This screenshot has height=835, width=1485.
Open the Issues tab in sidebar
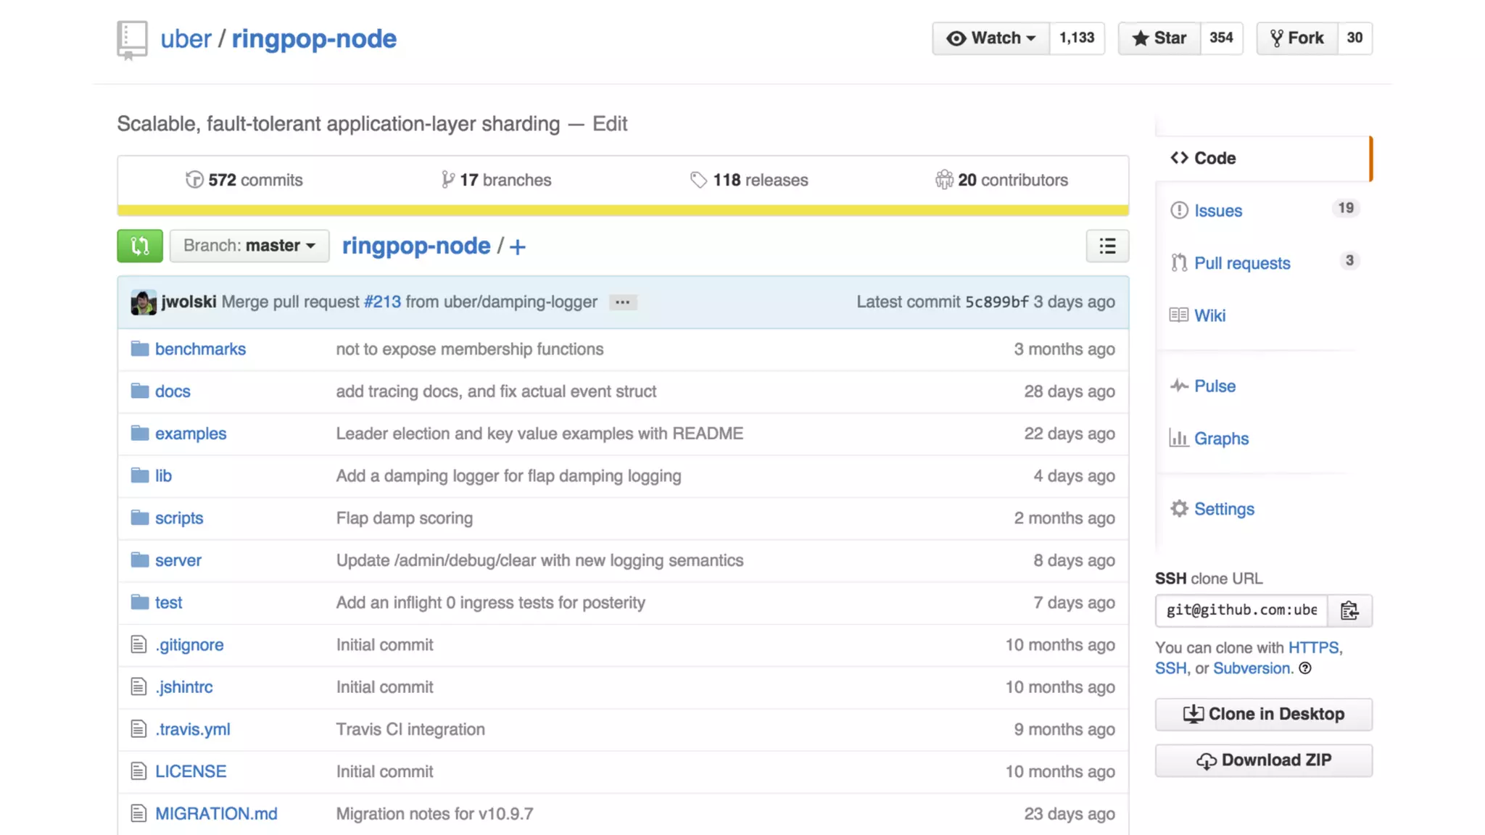point(1217,210)
